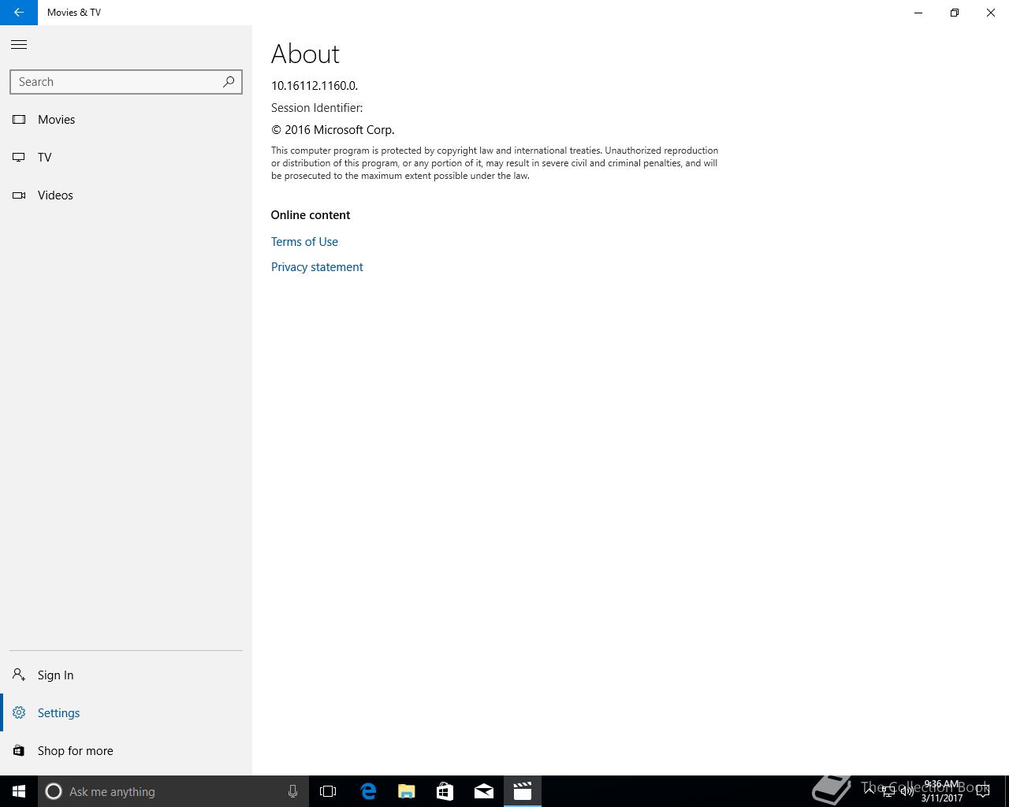Close the Movies & TV window
The image size is (1009, 807).
click(991, 13)
